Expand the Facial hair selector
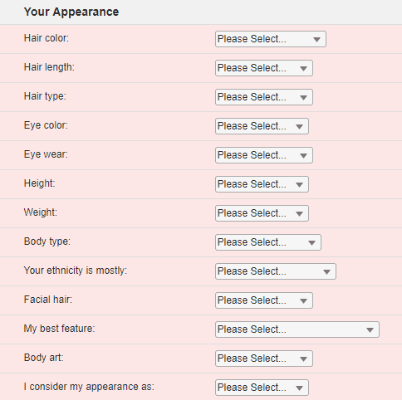The width and height of the screenshot is (402, 400). tap(264, 300)
